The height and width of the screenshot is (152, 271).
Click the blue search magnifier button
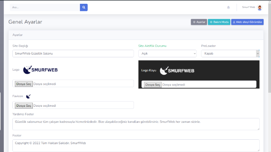point(84,7)
